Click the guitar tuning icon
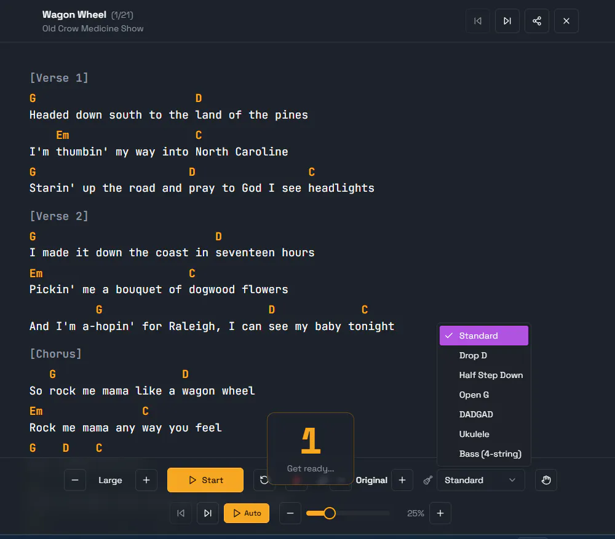 click(427, 480)
